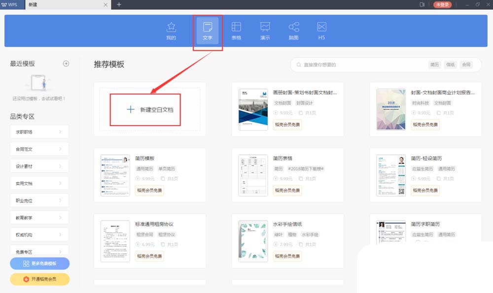The height and width of the screenshot is (293, 493).
Task: Click the 未登录 login button
Action: pos(442,4)
